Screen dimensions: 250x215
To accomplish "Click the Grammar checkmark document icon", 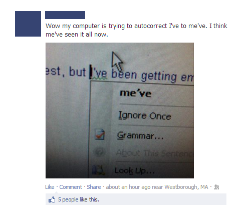I will 100,134.
